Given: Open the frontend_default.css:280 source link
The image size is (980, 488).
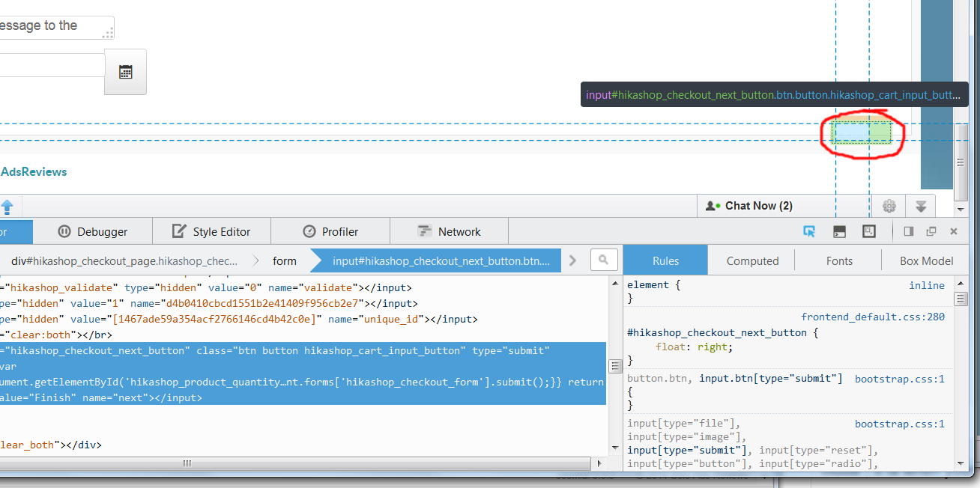Looking at the screenshot, I should (872, 317).
